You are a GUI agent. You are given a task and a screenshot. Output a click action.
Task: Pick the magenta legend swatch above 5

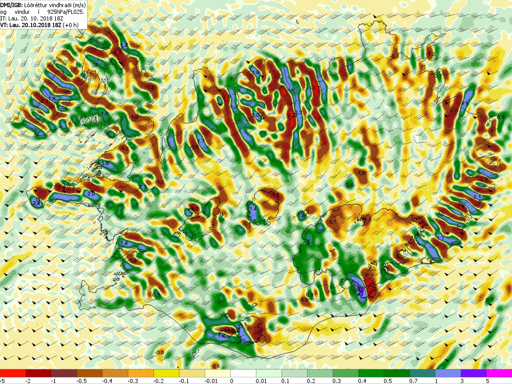click(x=499, y=373)
